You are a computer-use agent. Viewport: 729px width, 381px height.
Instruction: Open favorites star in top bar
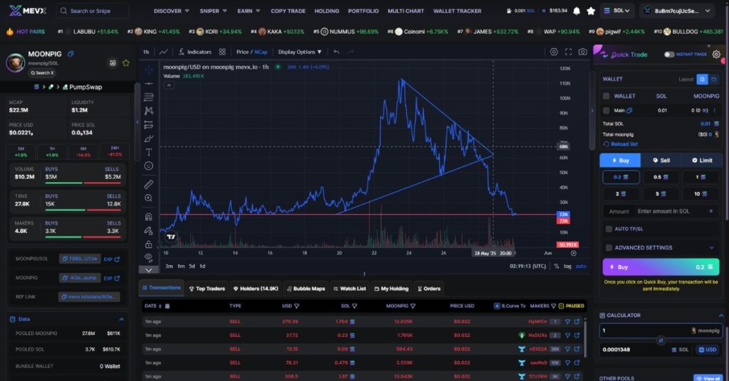591,11
